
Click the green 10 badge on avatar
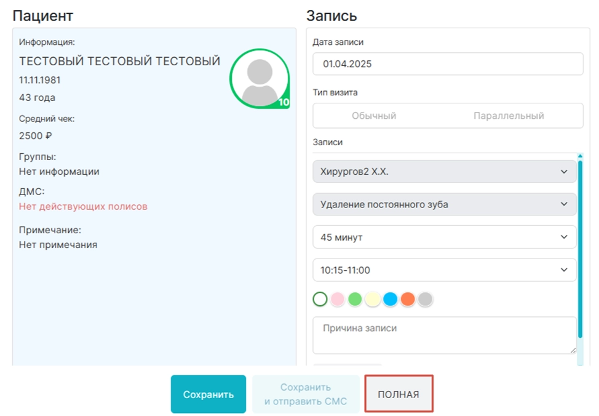(x=284, y=103)
